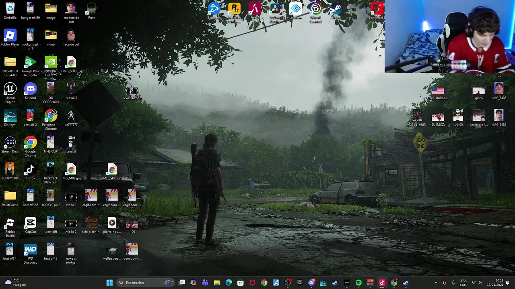Open Spotify from the taskbar
Viewport: 515px width, 289px height.
pyautogui.click(x=358, y=283)
